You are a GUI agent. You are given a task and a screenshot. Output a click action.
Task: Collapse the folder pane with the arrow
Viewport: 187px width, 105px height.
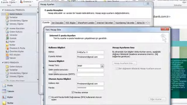[38, 9]
